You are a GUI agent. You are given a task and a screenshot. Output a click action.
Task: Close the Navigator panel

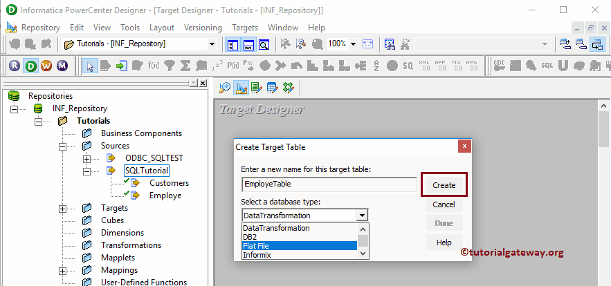pyautogui.click(x=203, y=84)
